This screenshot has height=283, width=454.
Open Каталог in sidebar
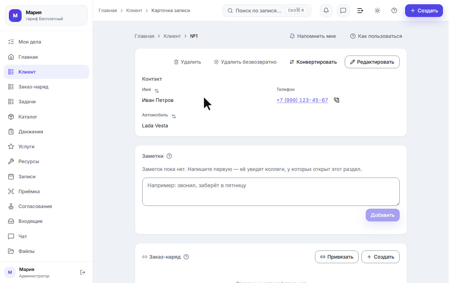[x=46, y=117]
